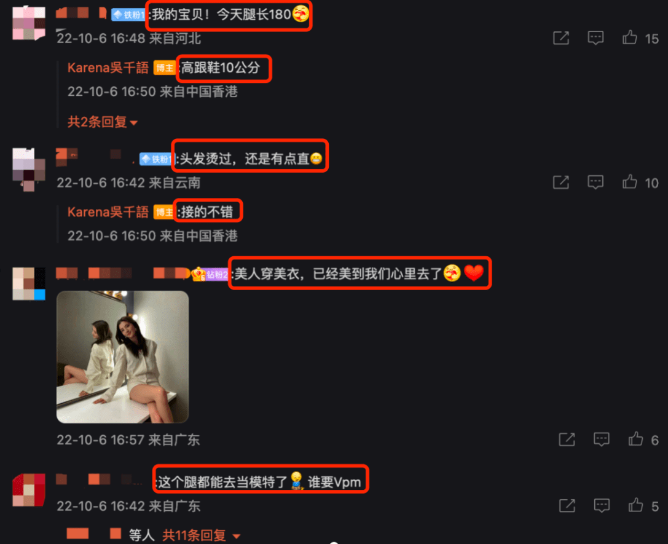This screenshot has height=544, width=668.
Task: Like the comment with 15 likes
Action: click(630, 38)
